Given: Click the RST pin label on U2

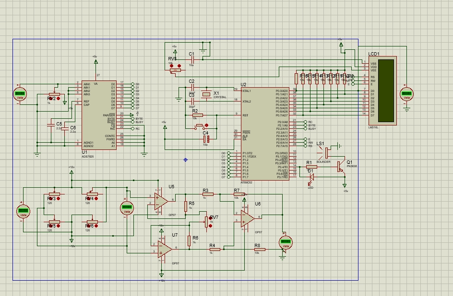Looking at the screenshot, I should coord(245,115).
